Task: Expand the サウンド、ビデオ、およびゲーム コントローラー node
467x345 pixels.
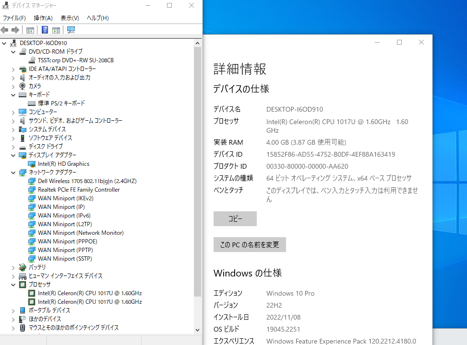Action: click(x=13, y=121)
